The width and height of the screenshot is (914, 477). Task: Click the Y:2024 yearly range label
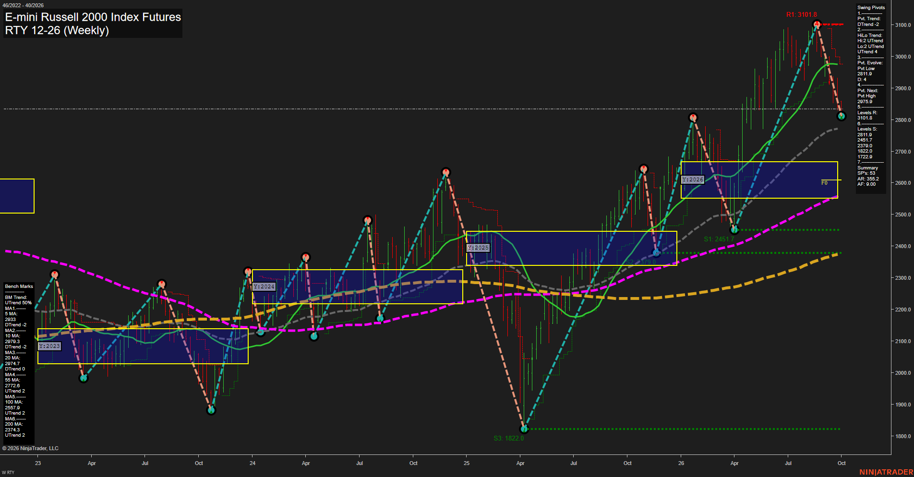(264, 286)
